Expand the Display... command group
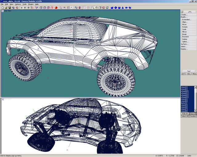The height and width of the screenshot is (157, 197). click(x=184, y=49)
